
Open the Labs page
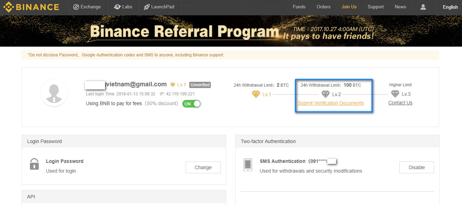123,7
